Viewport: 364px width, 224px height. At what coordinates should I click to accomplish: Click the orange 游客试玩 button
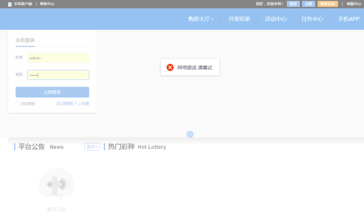pos(328,4)
